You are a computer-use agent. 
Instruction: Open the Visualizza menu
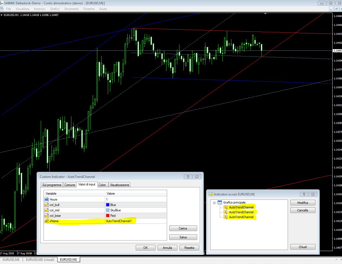(22, 9)
